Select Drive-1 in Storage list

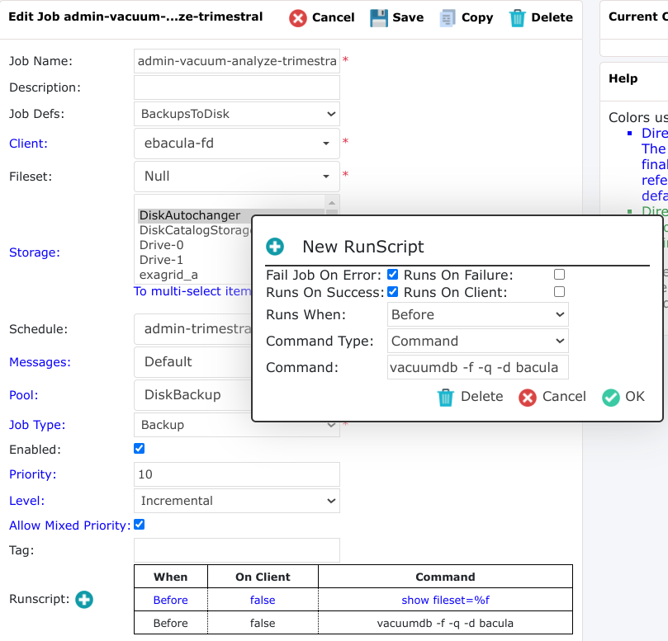coord(195,260)
